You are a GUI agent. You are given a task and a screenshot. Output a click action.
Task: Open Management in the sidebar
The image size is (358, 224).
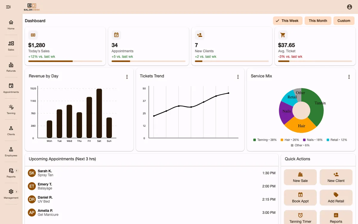coord(11,194)
